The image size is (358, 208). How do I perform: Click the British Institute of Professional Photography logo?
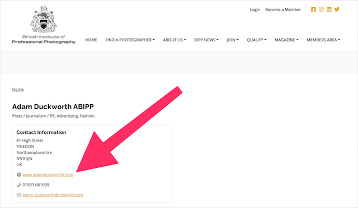44,25
